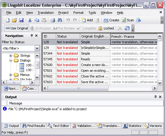Click the Find binoculars icon
This screenshot has height=136, width=165.
click(x=60, y=20)
